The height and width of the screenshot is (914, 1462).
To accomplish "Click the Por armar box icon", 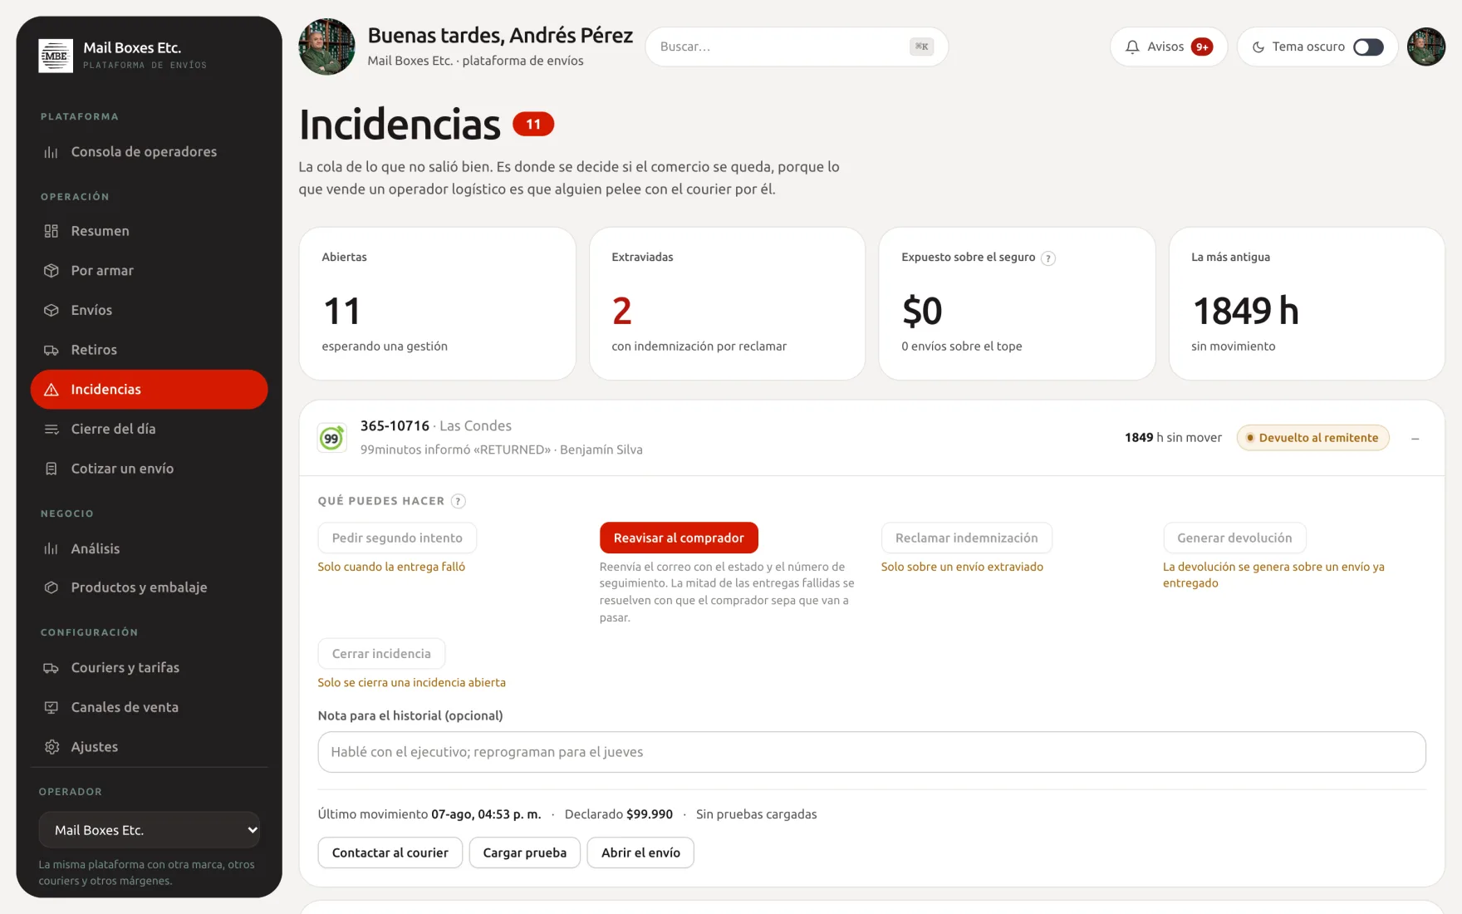I will point(52,271).
